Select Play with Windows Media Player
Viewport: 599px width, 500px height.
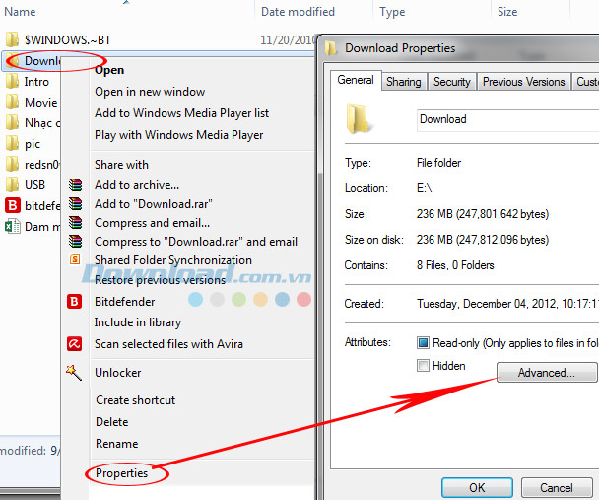pyautogui.click(x=178, y=135)
